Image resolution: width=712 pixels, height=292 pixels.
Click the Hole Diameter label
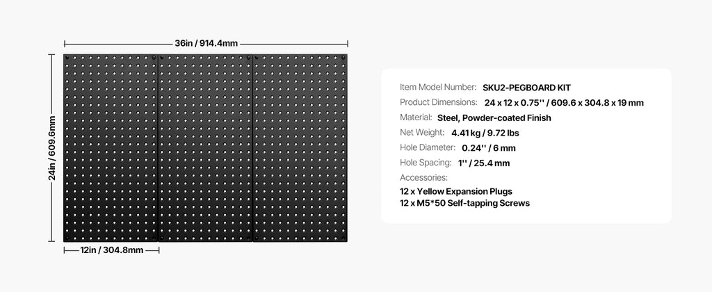click(x=428, y=148)
